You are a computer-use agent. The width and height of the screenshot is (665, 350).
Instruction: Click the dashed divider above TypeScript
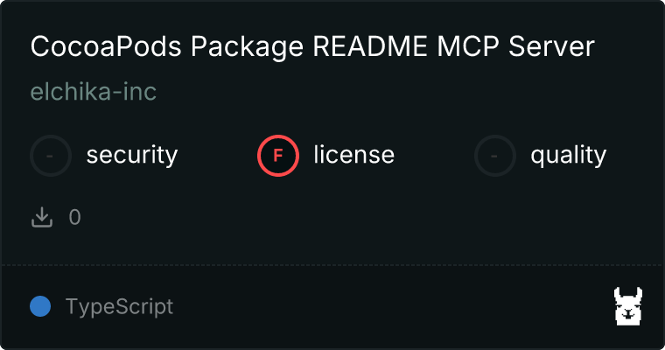click(x=332, y=265)
